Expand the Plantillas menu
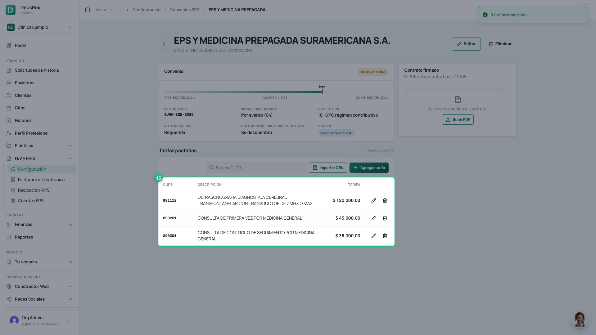The image size is (596, 335). (x=39, y=145)
